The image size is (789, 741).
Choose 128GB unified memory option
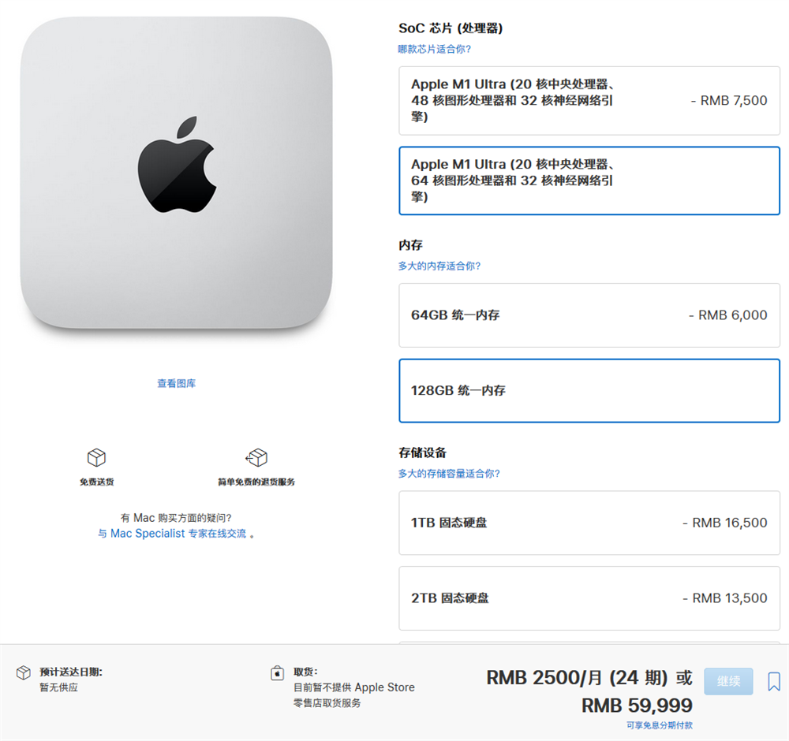click(589, 391)
